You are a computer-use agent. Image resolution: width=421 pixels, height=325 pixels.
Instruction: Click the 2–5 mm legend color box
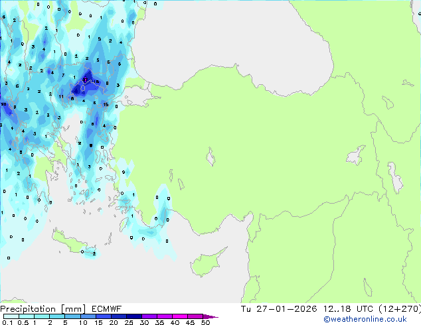pyautogui.click(x=57, y=316)
